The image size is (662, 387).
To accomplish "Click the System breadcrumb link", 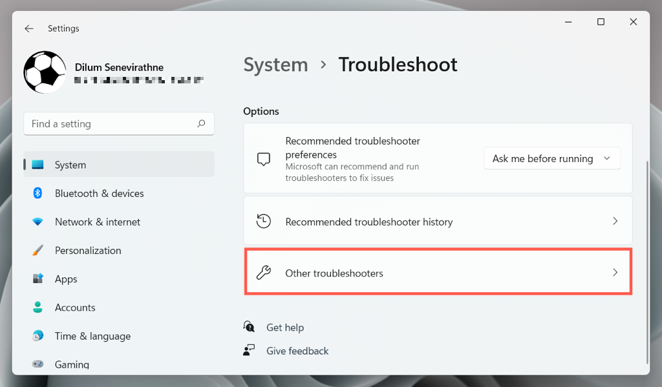I will (275, 65).
